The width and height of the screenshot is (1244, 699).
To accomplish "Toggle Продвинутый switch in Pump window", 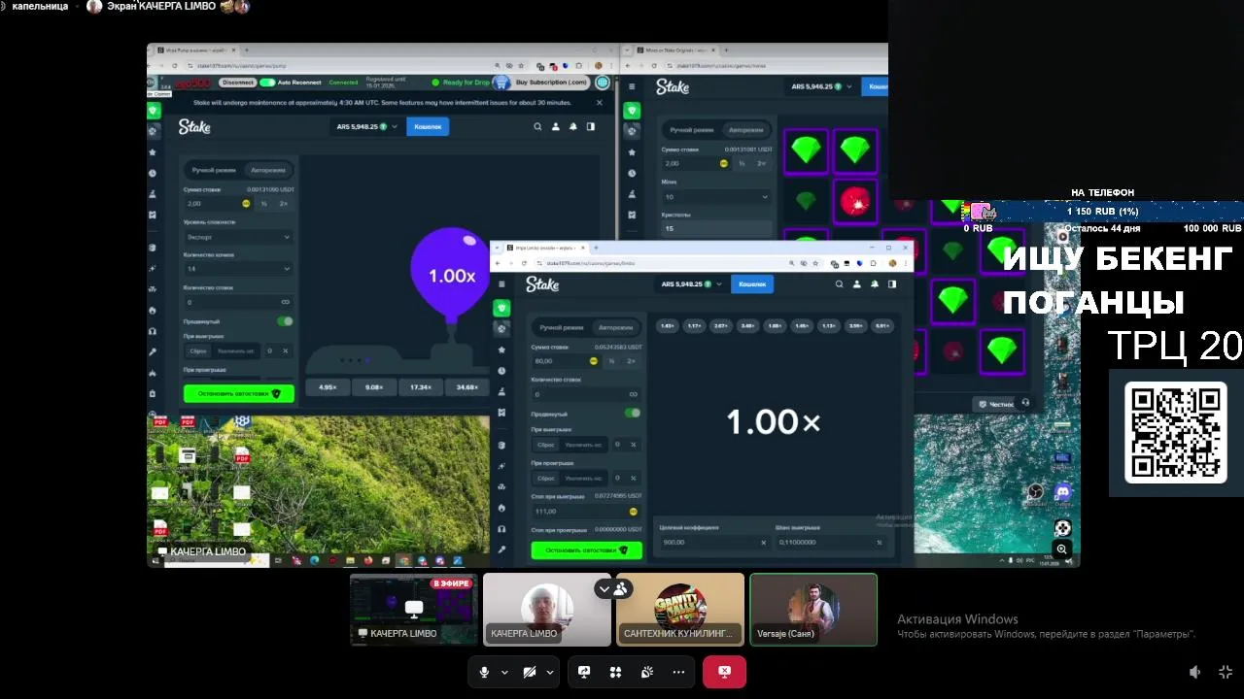I will pos(285,321).
